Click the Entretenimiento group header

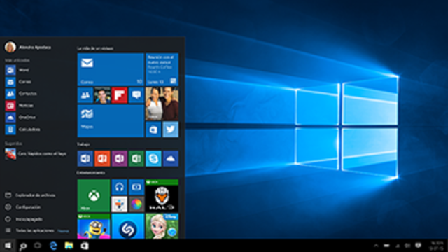click(x=91, y=173)
